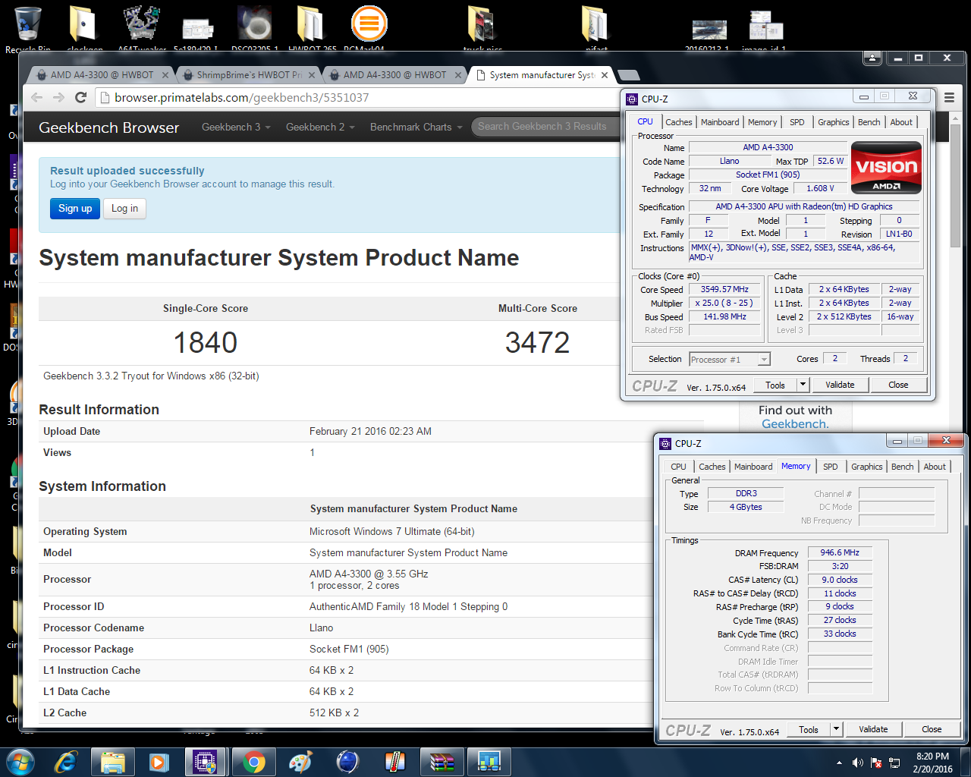Open the Tools dropdown arrow in upper CPU-Z
Screen dimensions: 971x777
(803, 385)
